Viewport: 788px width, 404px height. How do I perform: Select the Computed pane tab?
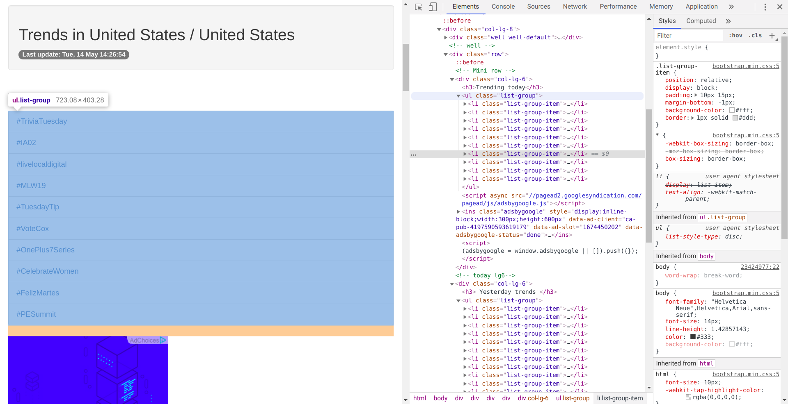pos(701,21)
